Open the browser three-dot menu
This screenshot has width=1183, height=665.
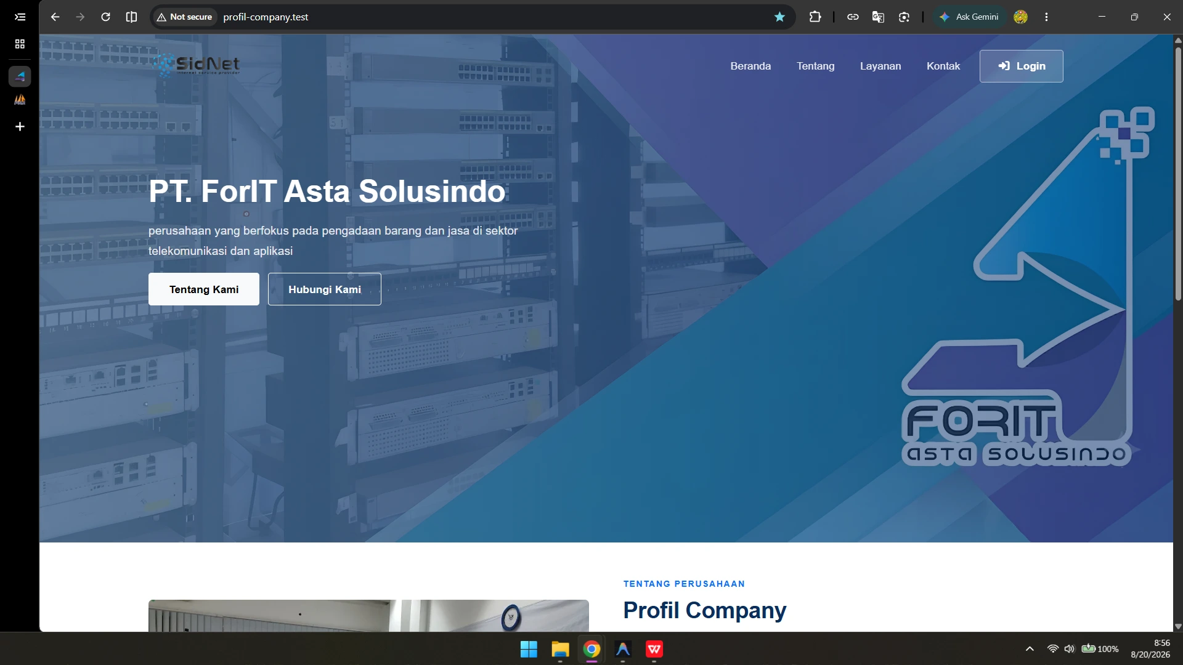coord(1046,17)
